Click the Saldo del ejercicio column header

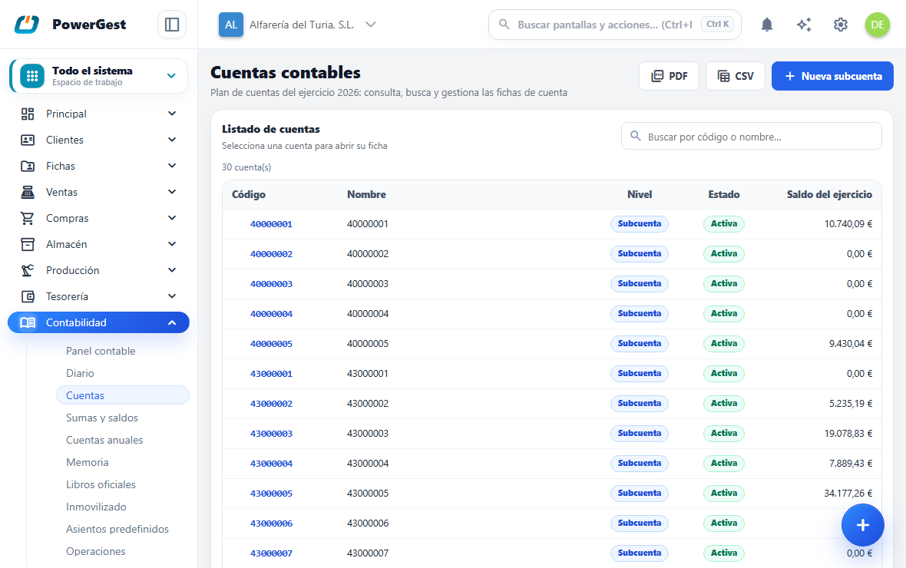[829, 195]
